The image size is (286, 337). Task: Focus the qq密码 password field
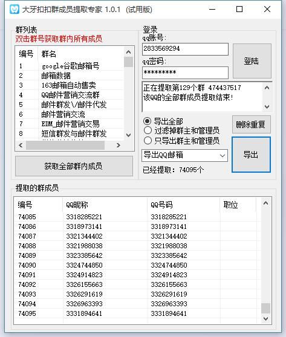click(x=185, y=72)
